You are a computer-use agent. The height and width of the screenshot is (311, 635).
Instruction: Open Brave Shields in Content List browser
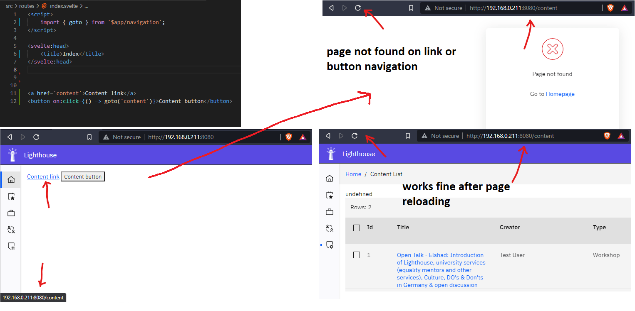(607, 136)
